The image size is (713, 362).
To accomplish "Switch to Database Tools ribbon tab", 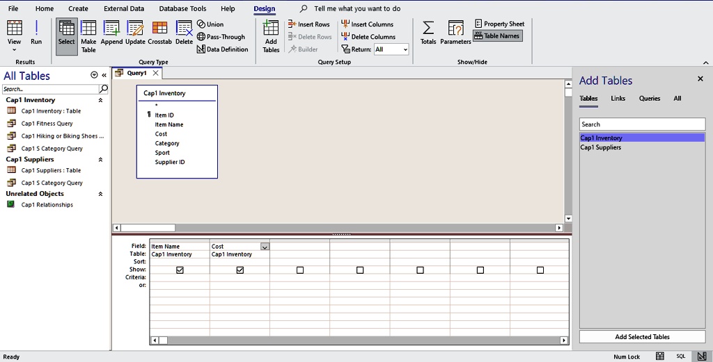I will pyautogui.click(x=182, y=8).
